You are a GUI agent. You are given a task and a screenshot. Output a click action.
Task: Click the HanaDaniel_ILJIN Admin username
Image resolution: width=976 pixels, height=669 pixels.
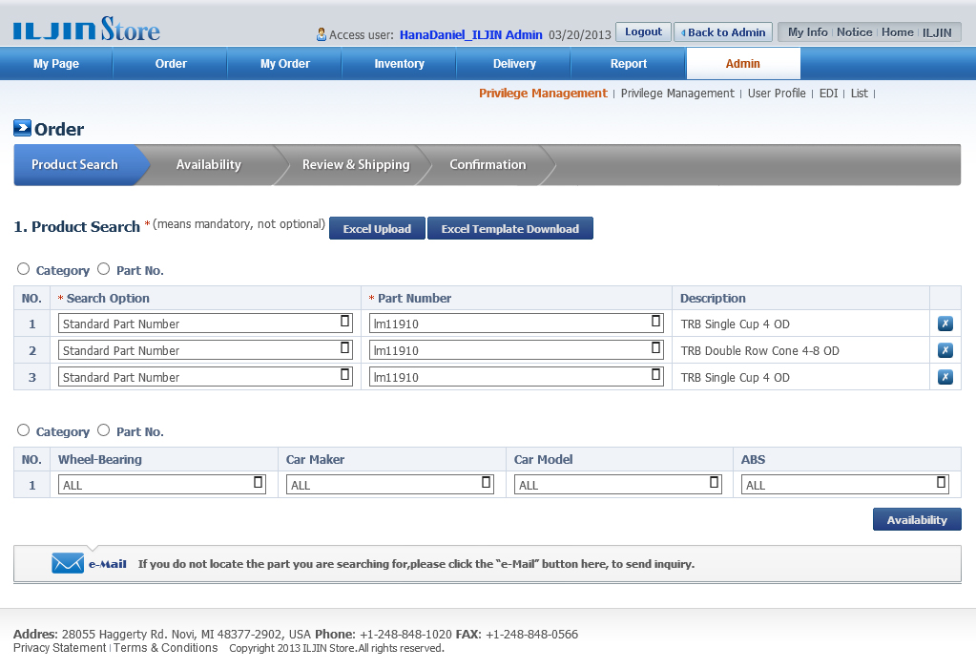471,35
